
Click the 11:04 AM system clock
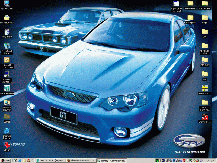click(x=210, y=161)
